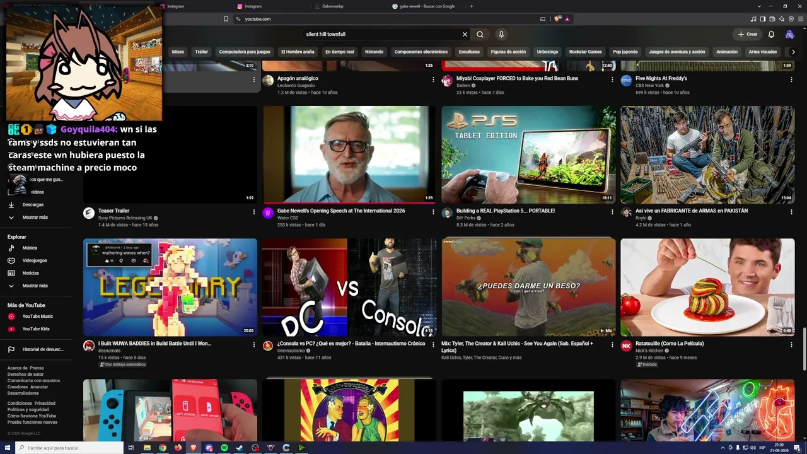The image size is (807, 454).
Task: Bookmark this page in the address bar
Action: pos(226,19)
